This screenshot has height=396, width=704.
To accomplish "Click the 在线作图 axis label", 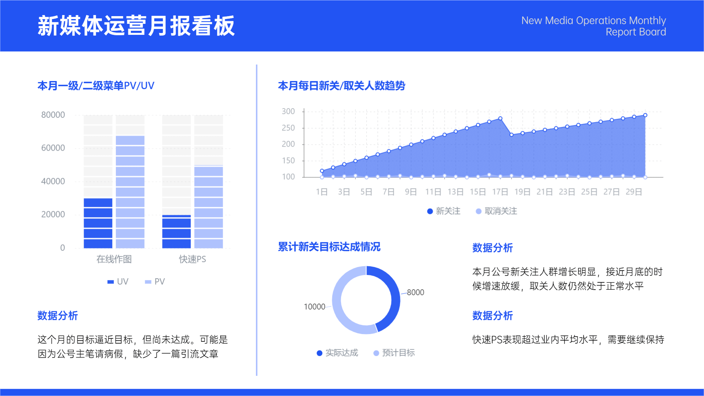I will coord(114,259).
